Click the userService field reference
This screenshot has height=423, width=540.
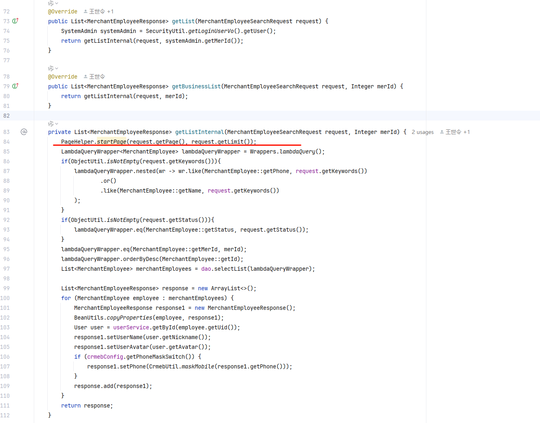pos(131,327)
